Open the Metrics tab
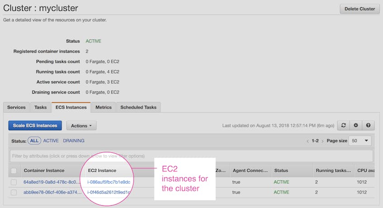Image resolution: width=383 pixels, height=208 pixels. click(x=104, y=108)
